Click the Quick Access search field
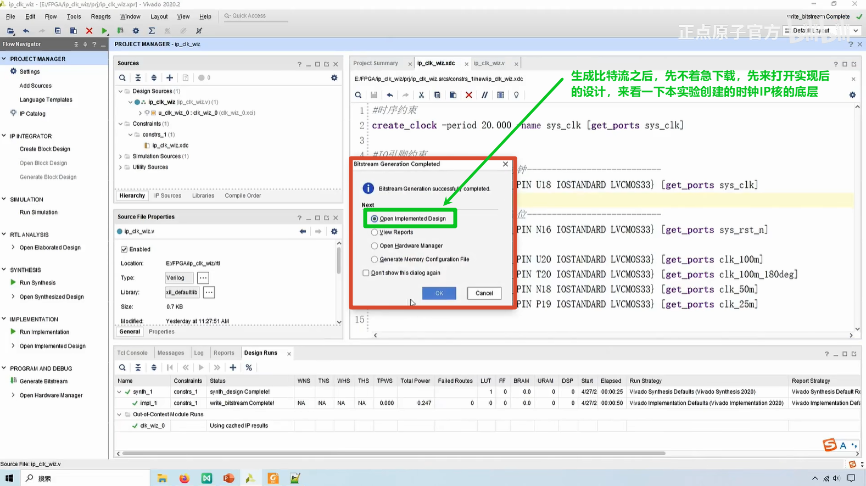 click(x=255, y=16)
